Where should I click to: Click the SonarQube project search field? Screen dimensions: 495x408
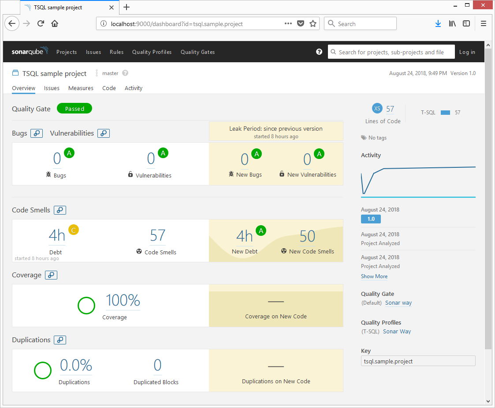[391, 52]
